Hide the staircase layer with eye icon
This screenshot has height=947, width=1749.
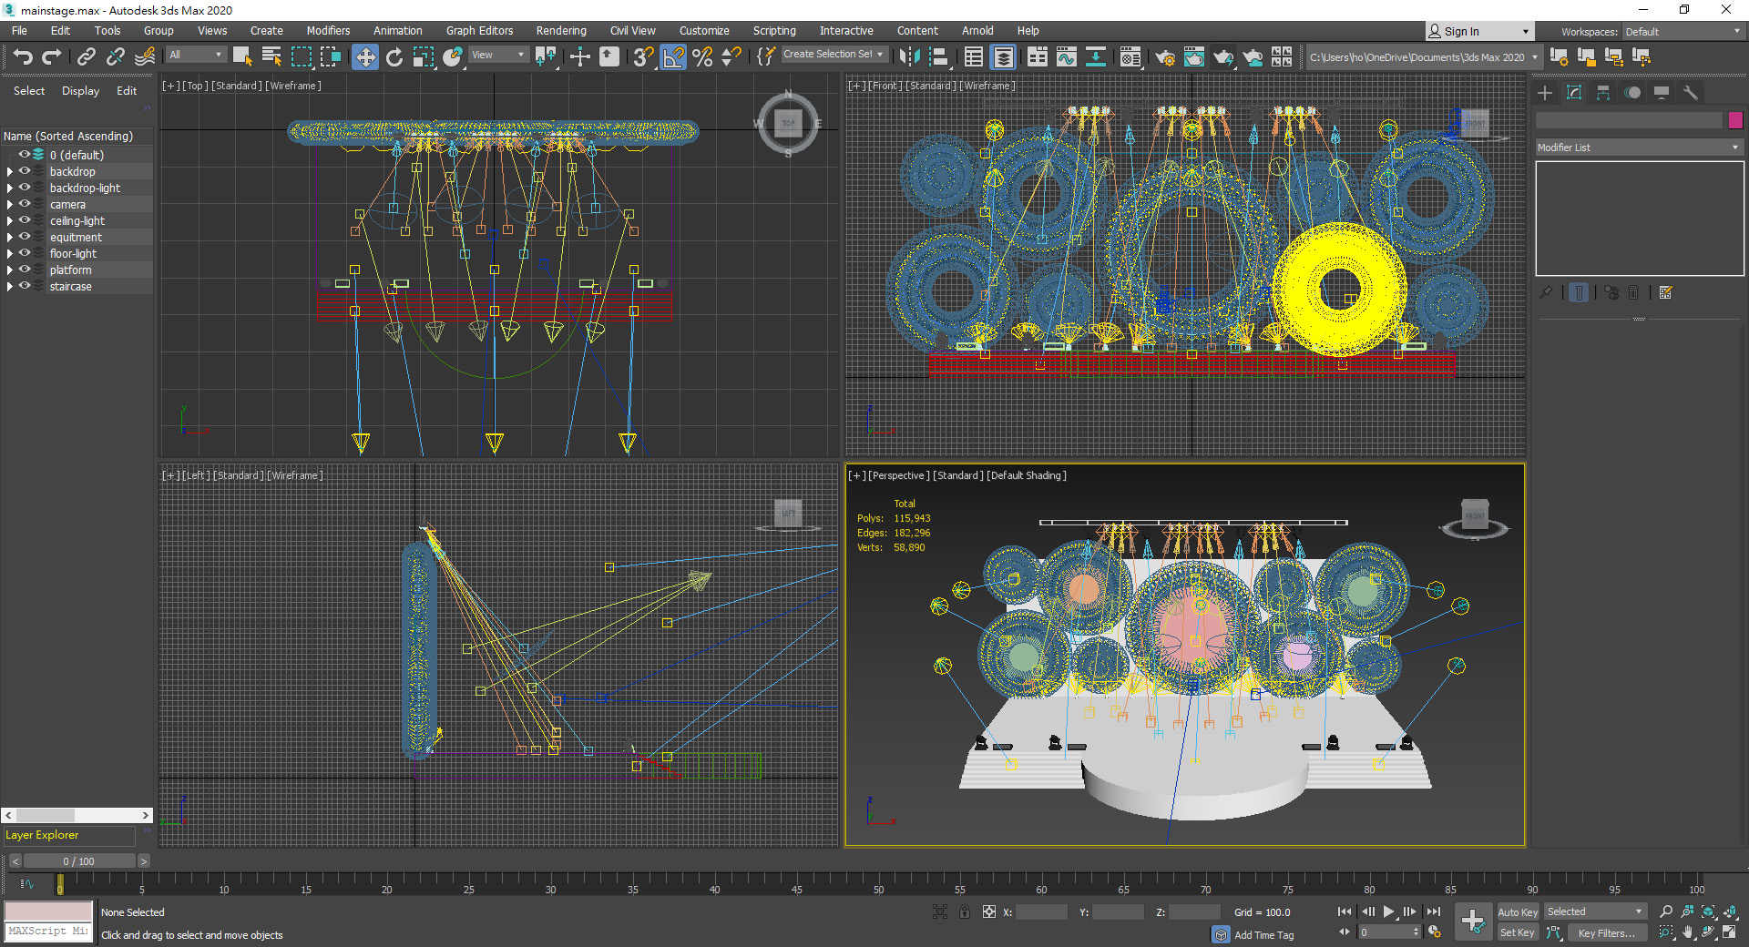click(25, 286)
